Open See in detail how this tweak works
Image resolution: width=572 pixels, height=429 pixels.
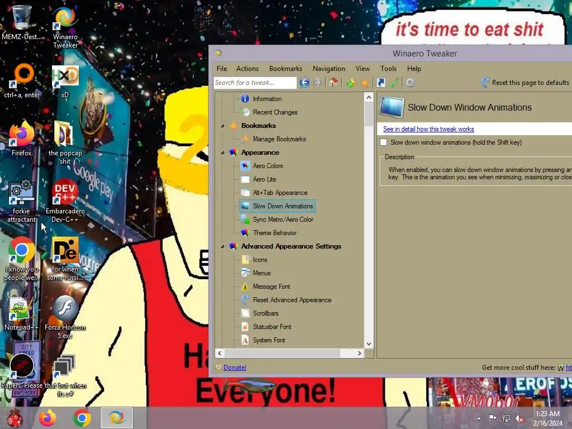pyautogui.click(x=428, y=129)
